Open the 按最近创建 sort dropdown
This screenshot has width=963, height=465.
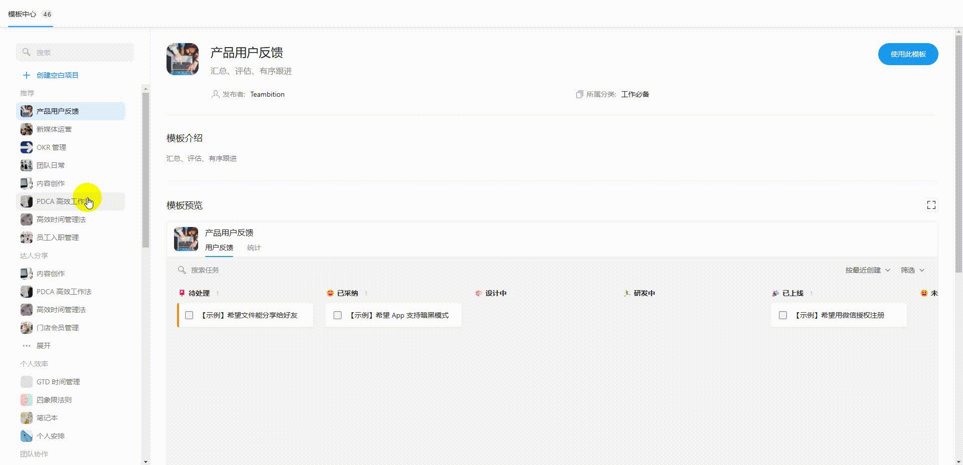point(866,270)
